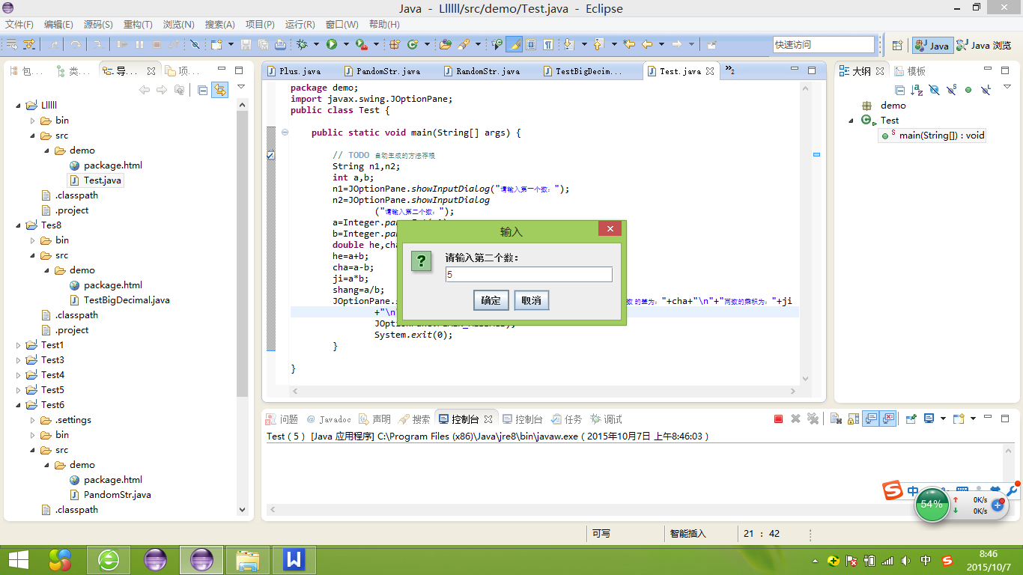Expand the bin folder under Tes8
The height and width of the screenshot is (575, 1023).
pyautogui.click(x=33, y=240)
